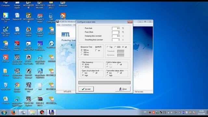Select off option beside EBD
This screenshot has height=117, width=208.
123,47
